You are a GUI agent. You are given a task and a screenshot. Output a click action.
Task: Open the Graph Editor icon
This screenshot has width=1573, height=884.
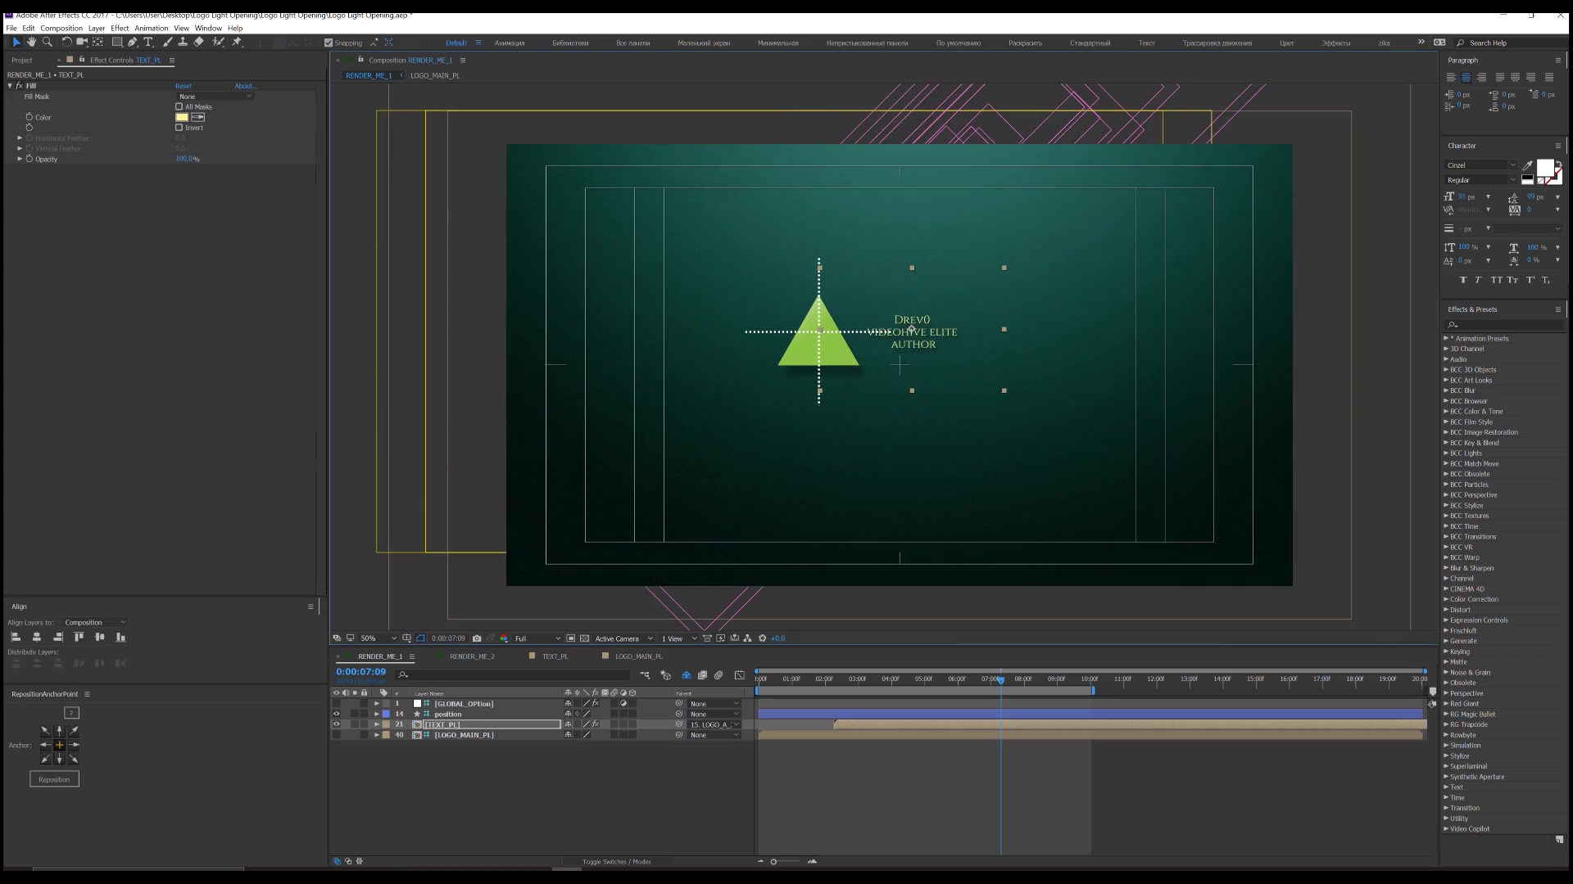(740, 675)
